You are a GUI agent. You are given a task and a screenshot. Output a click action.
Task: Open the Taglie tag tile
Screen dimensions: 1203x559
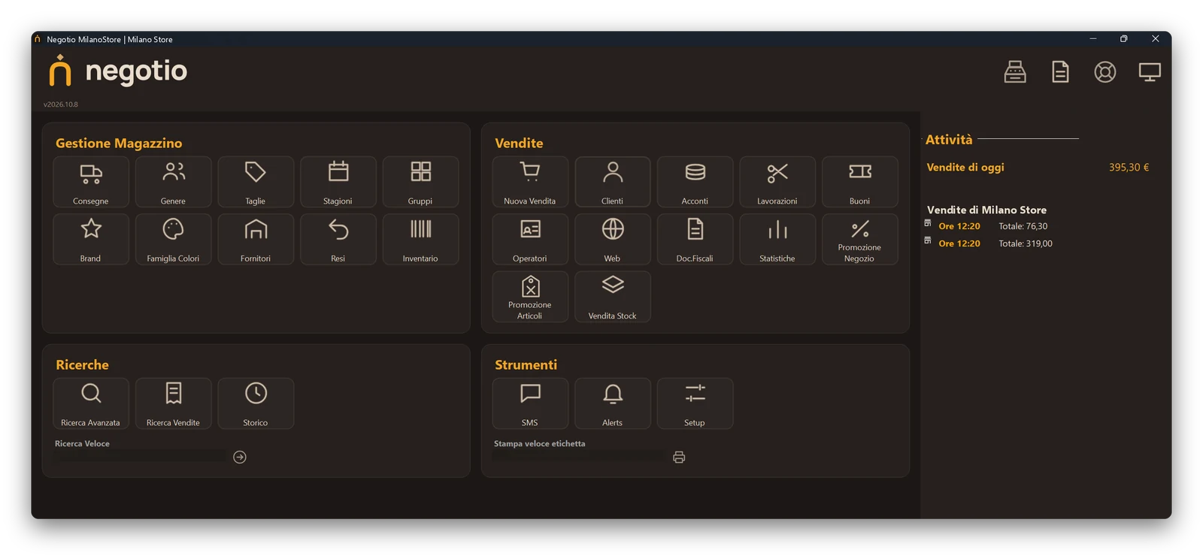point(256,182)
